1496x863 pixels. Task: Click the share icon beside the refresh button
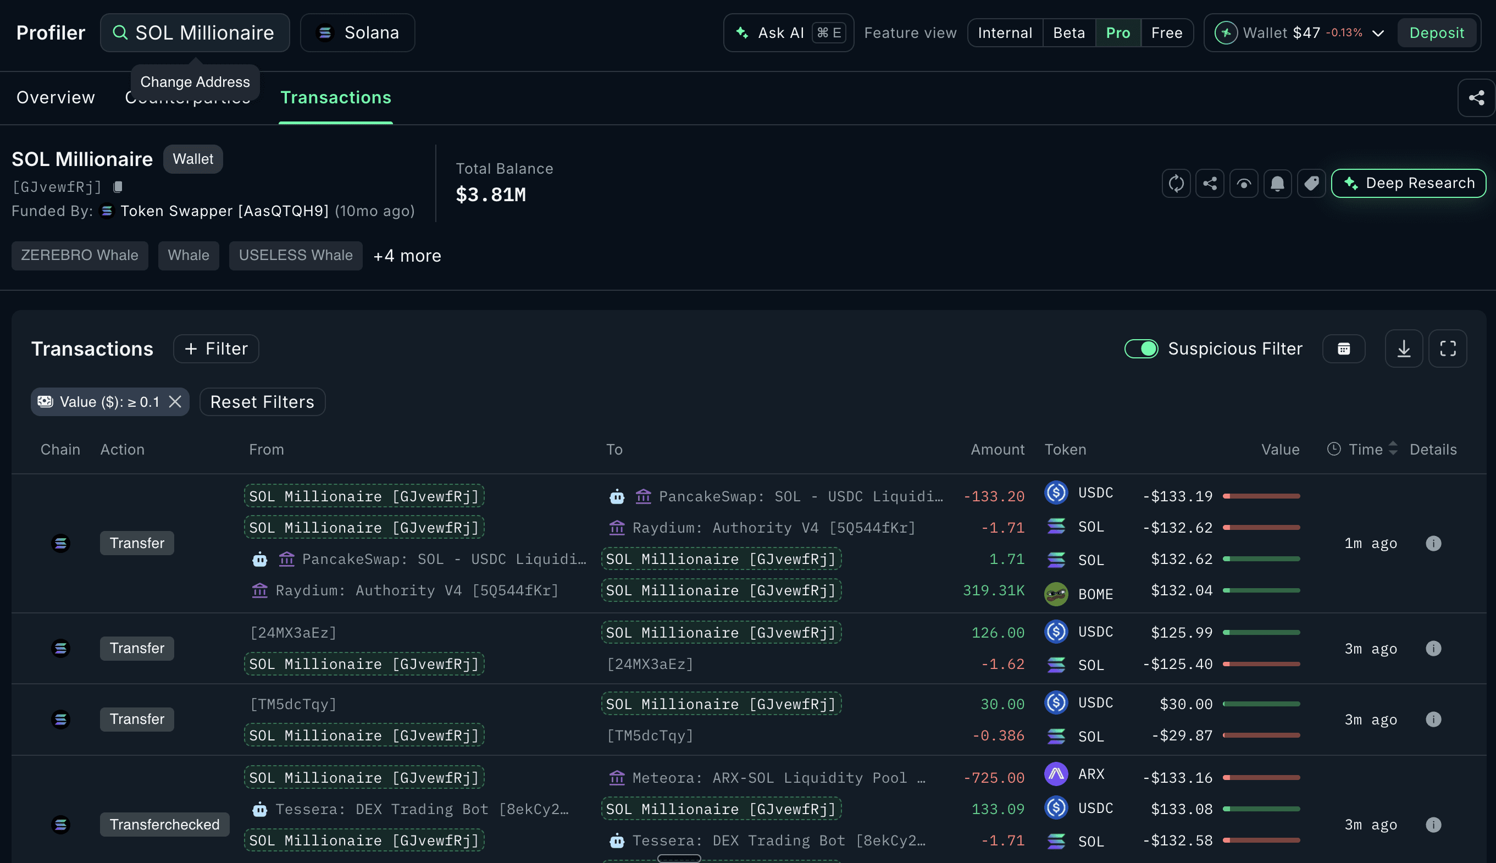coord(1210,184)
